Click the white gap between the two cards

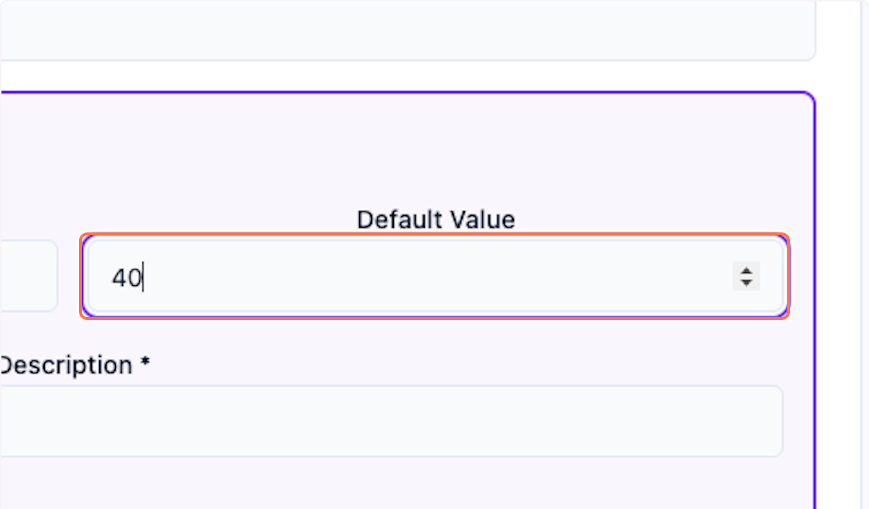click(x=406, y=76)
